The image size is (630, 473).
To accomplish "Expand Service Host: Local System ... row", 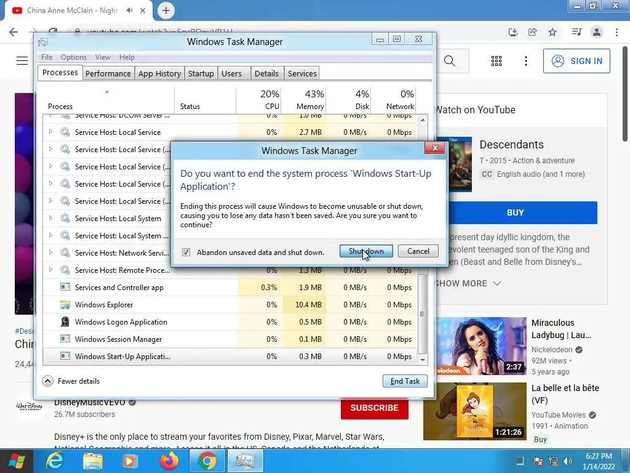I will click(x=50, y=235).
